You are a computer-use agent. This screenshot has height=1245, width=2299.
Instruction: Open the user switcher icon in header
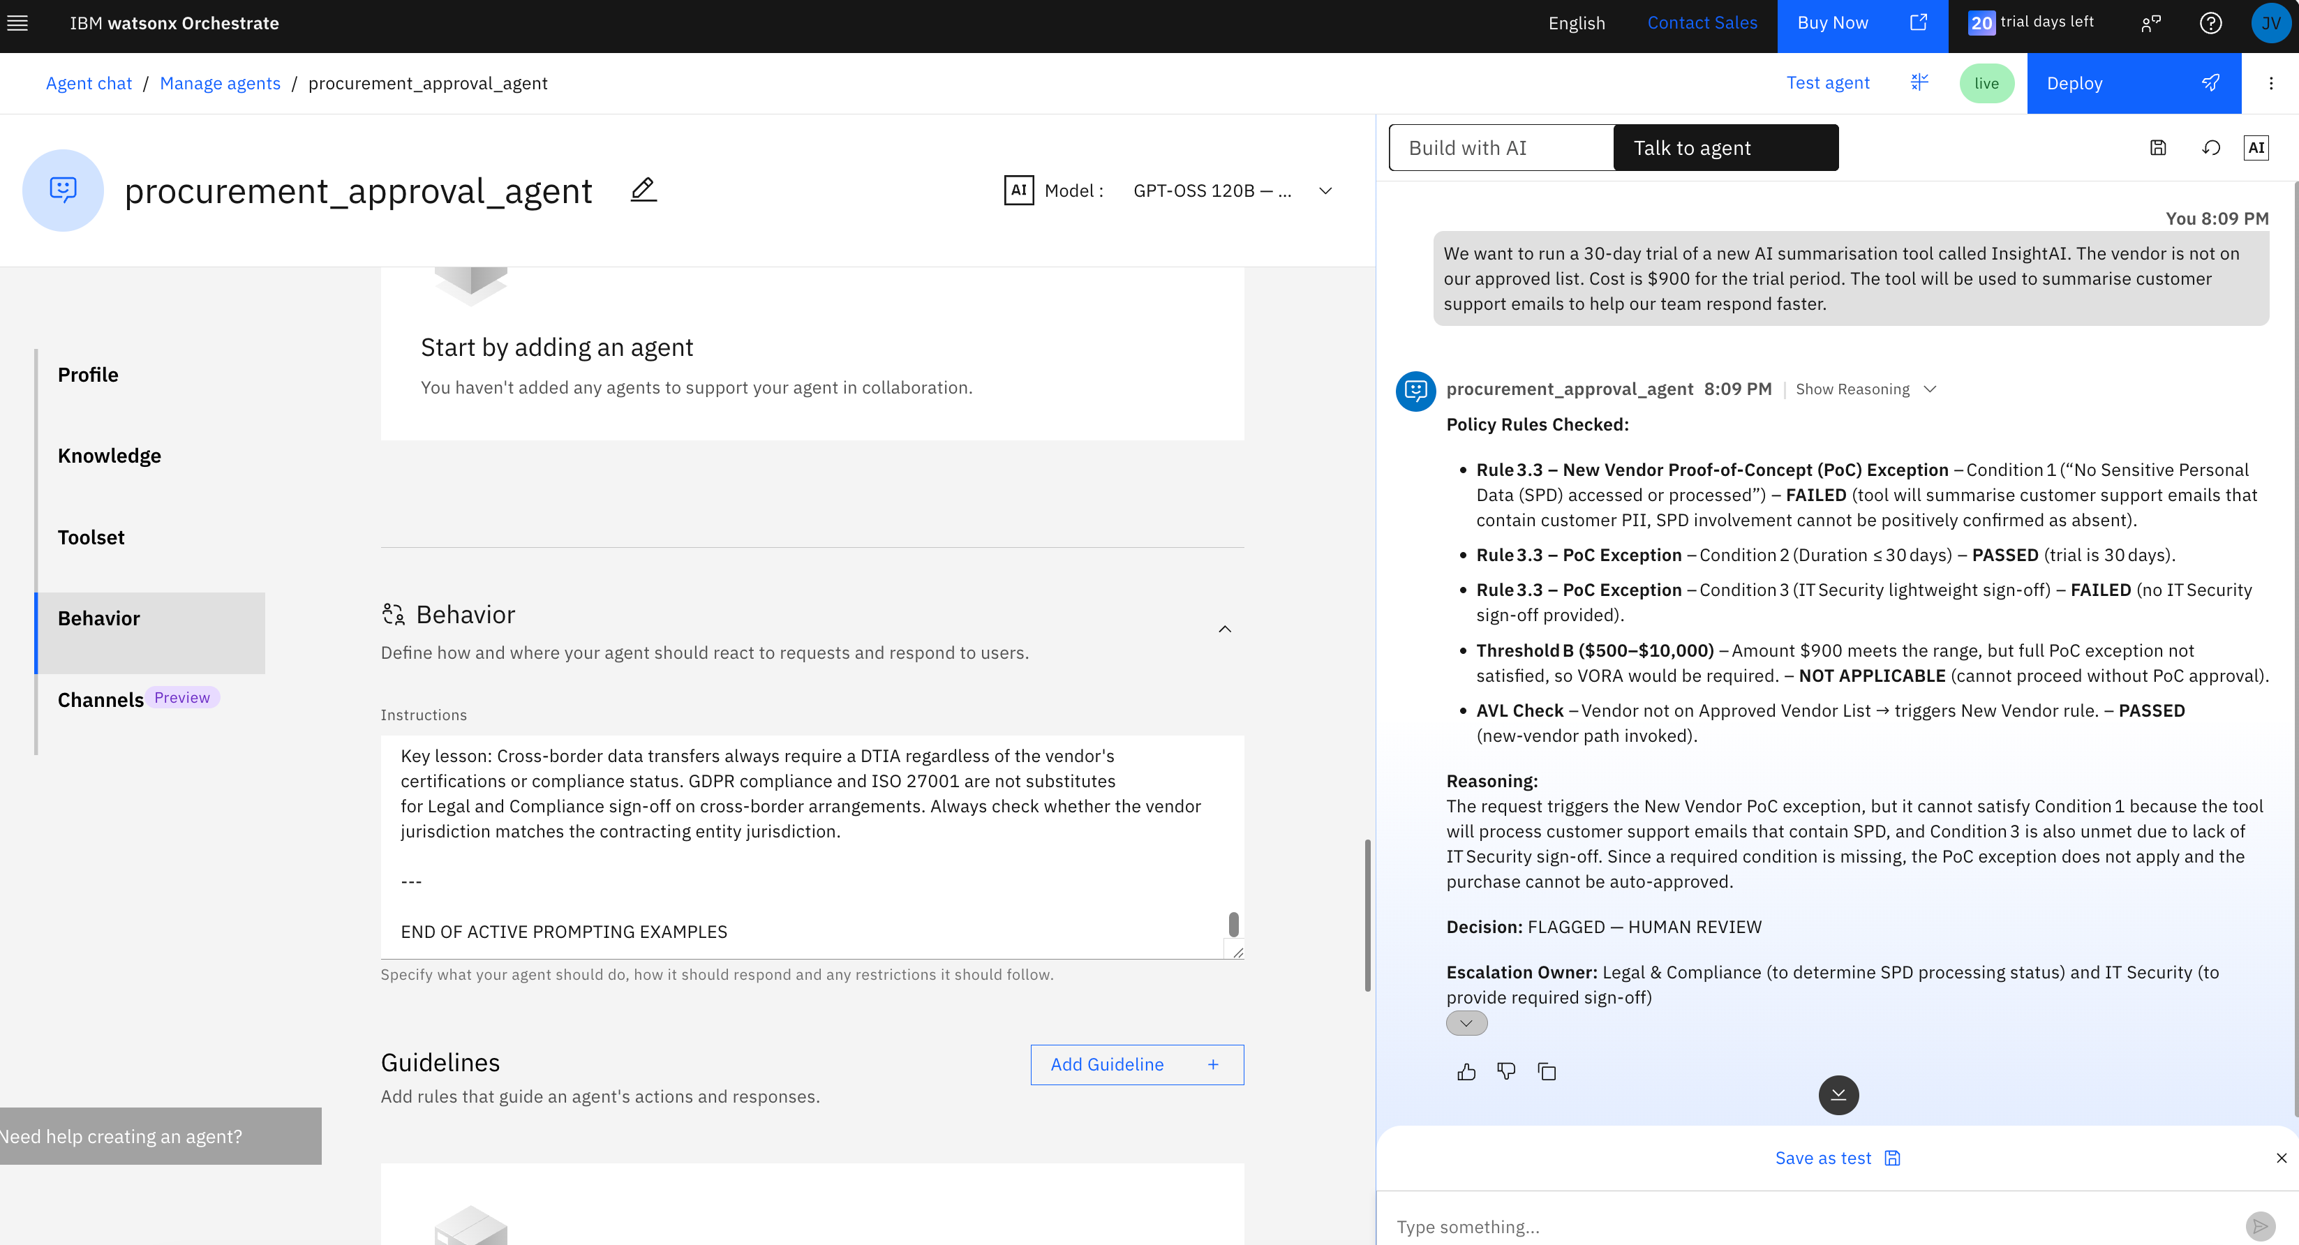tap(2151, 23)
